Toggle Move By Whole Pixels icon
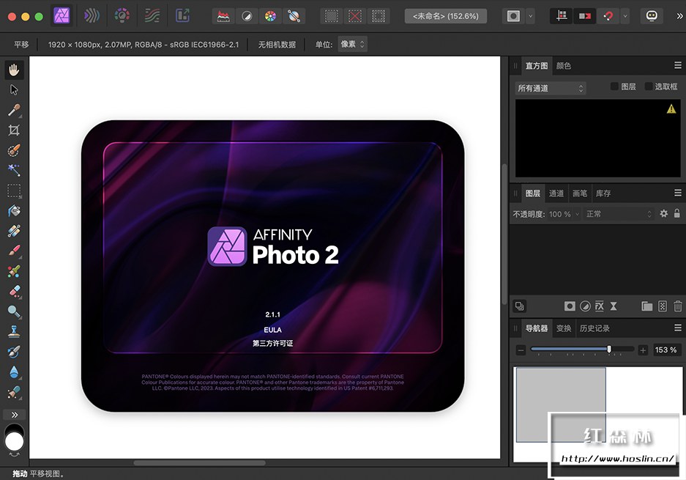 pyautogui.click(x=584, y=17)
